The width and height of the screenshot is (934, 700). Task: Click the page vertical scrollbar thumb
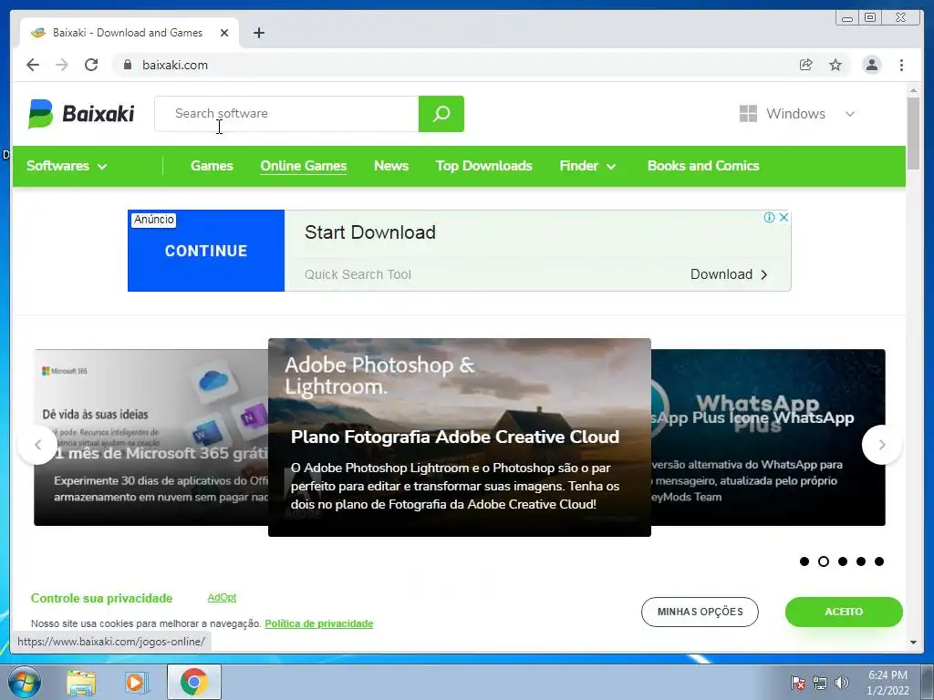tap(912, 133)
